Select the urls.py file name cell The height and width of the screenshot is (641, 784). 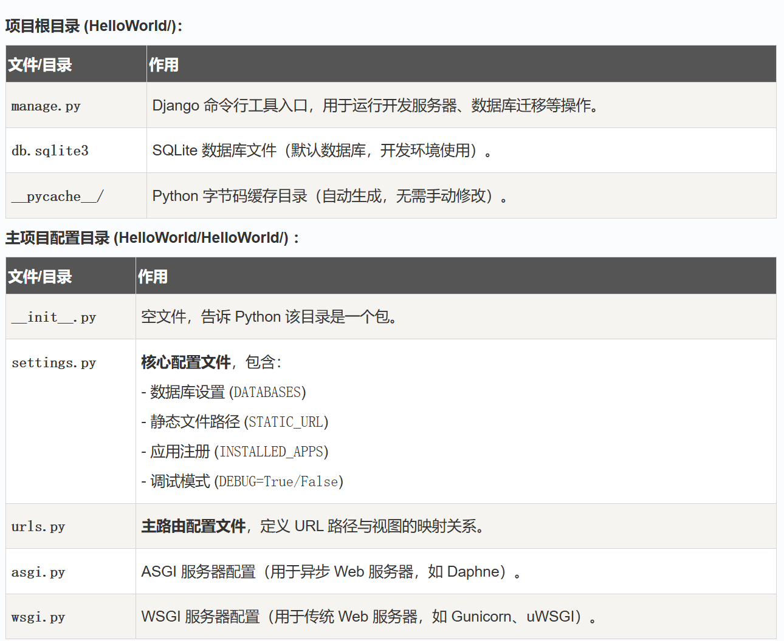tap(38, 527)
